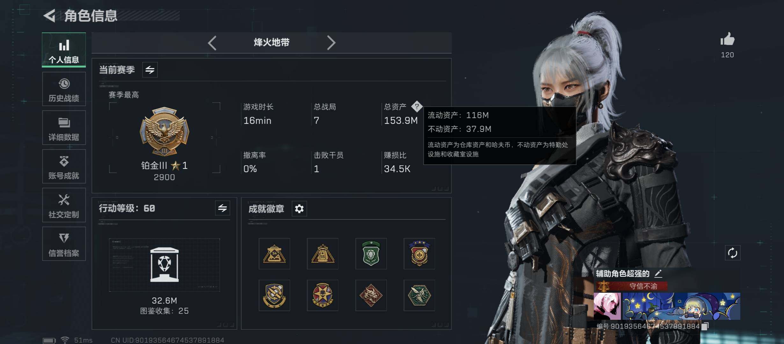Click the back arrow beside 角色信息
The height and width of the screenshot is (344, 784).
pyautogui.click(x=49, y=16)
